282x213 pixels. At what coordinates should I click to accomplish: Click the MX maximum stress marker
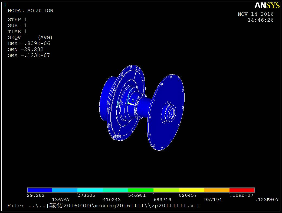coord(120,104)
